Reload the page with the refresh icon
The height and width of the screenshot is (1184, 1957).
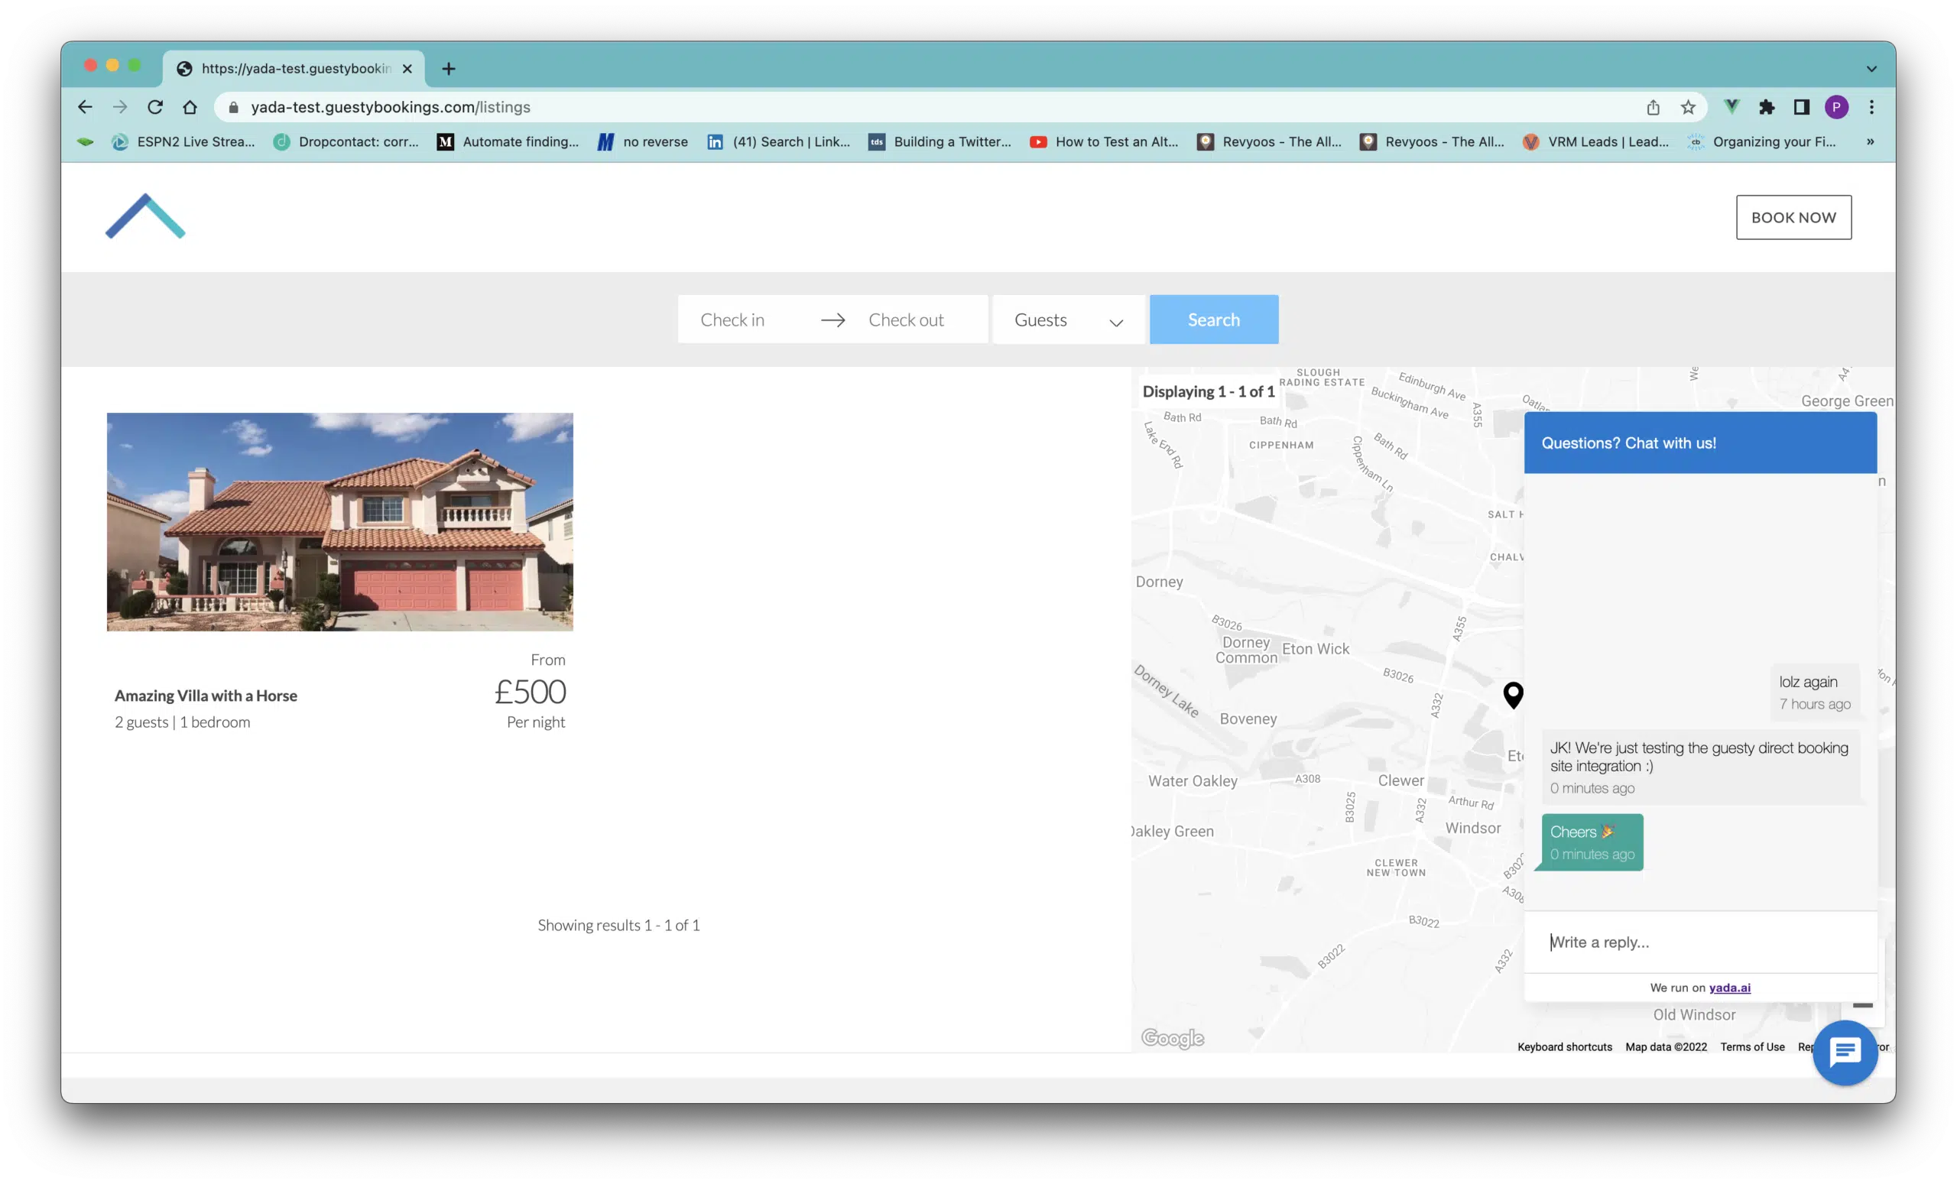(155, 106)
